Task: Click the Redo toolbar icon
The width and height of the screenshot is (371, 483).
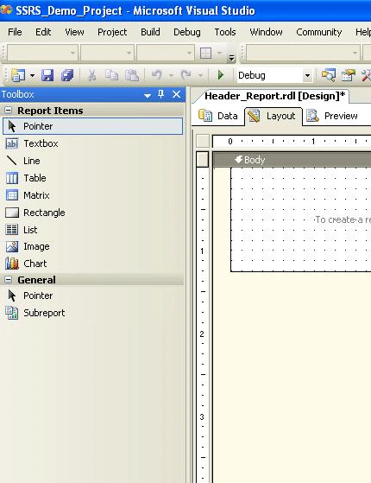Action: click(x=185, y=75)
